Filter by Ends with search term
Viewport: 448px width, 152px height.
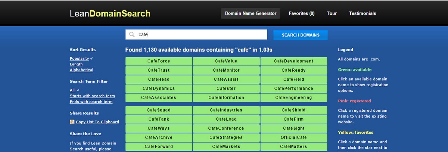pos(91,102)
